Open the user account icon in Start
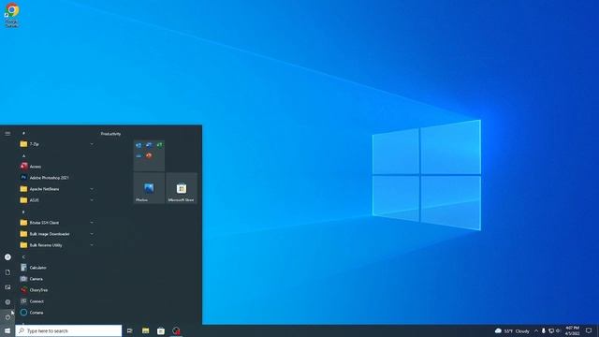Screen dimensions: 599x337 pyautogui.click(x=7, y=257)
